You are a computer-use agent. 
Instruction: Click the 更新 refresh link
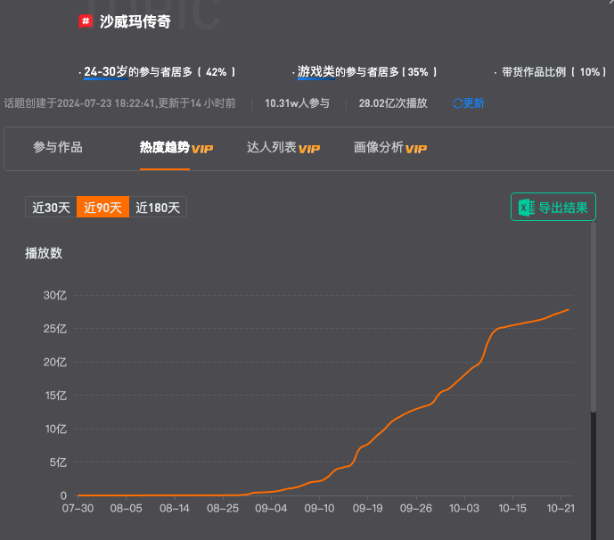point(469,103)
